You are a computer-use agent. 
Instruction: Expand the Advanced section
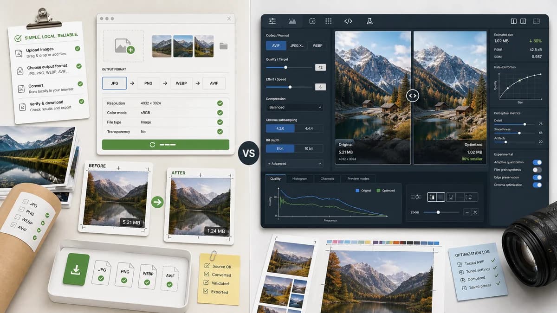point(294,163)
